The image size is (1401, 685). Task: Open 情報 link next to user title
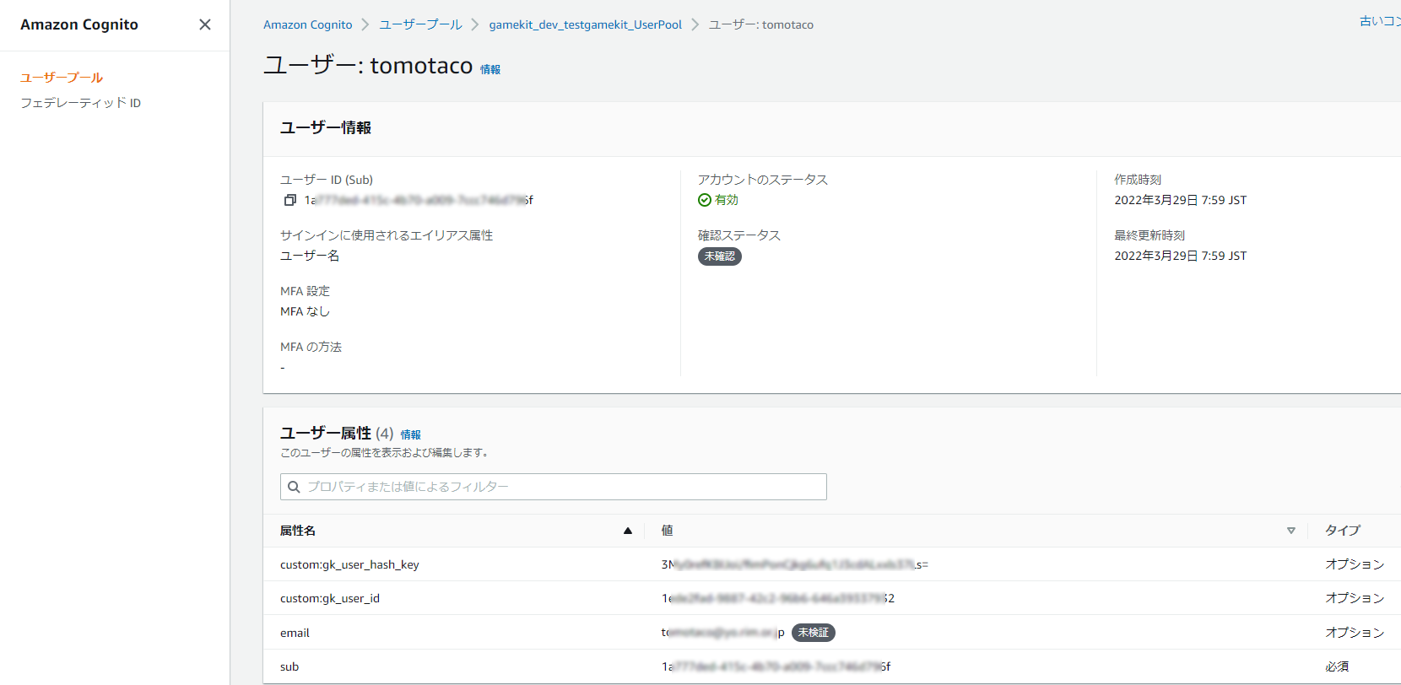point(490,70)
